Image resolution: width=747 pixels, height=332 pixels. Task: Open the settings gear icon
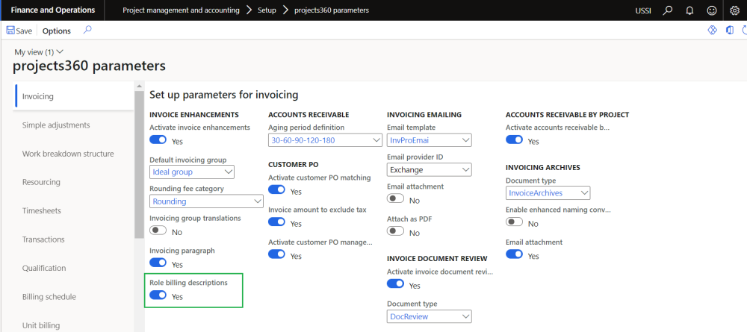click(734, 10)
